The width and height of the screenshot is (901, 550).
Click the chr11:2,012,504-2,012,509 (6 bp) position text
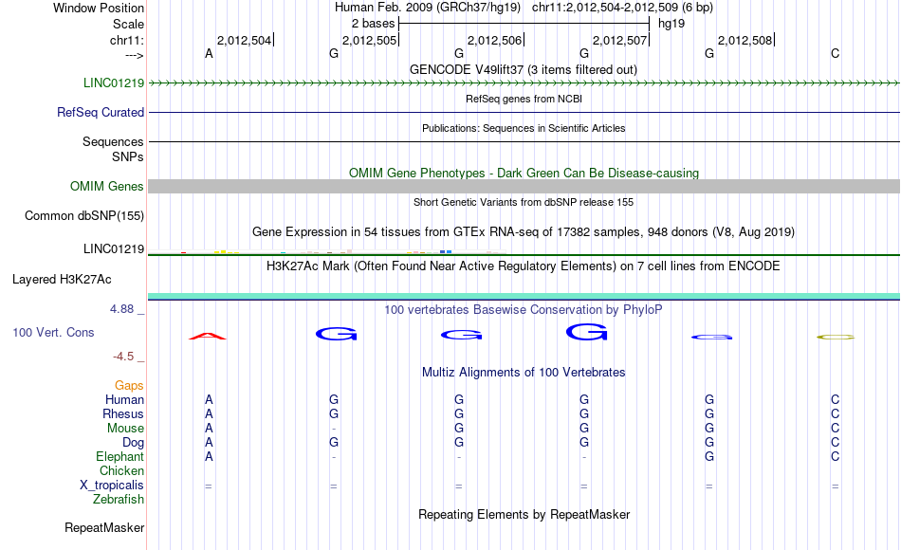[x=622, y=8]
